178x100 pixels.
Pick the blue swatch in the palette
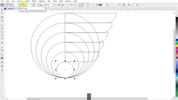(177, 40)
